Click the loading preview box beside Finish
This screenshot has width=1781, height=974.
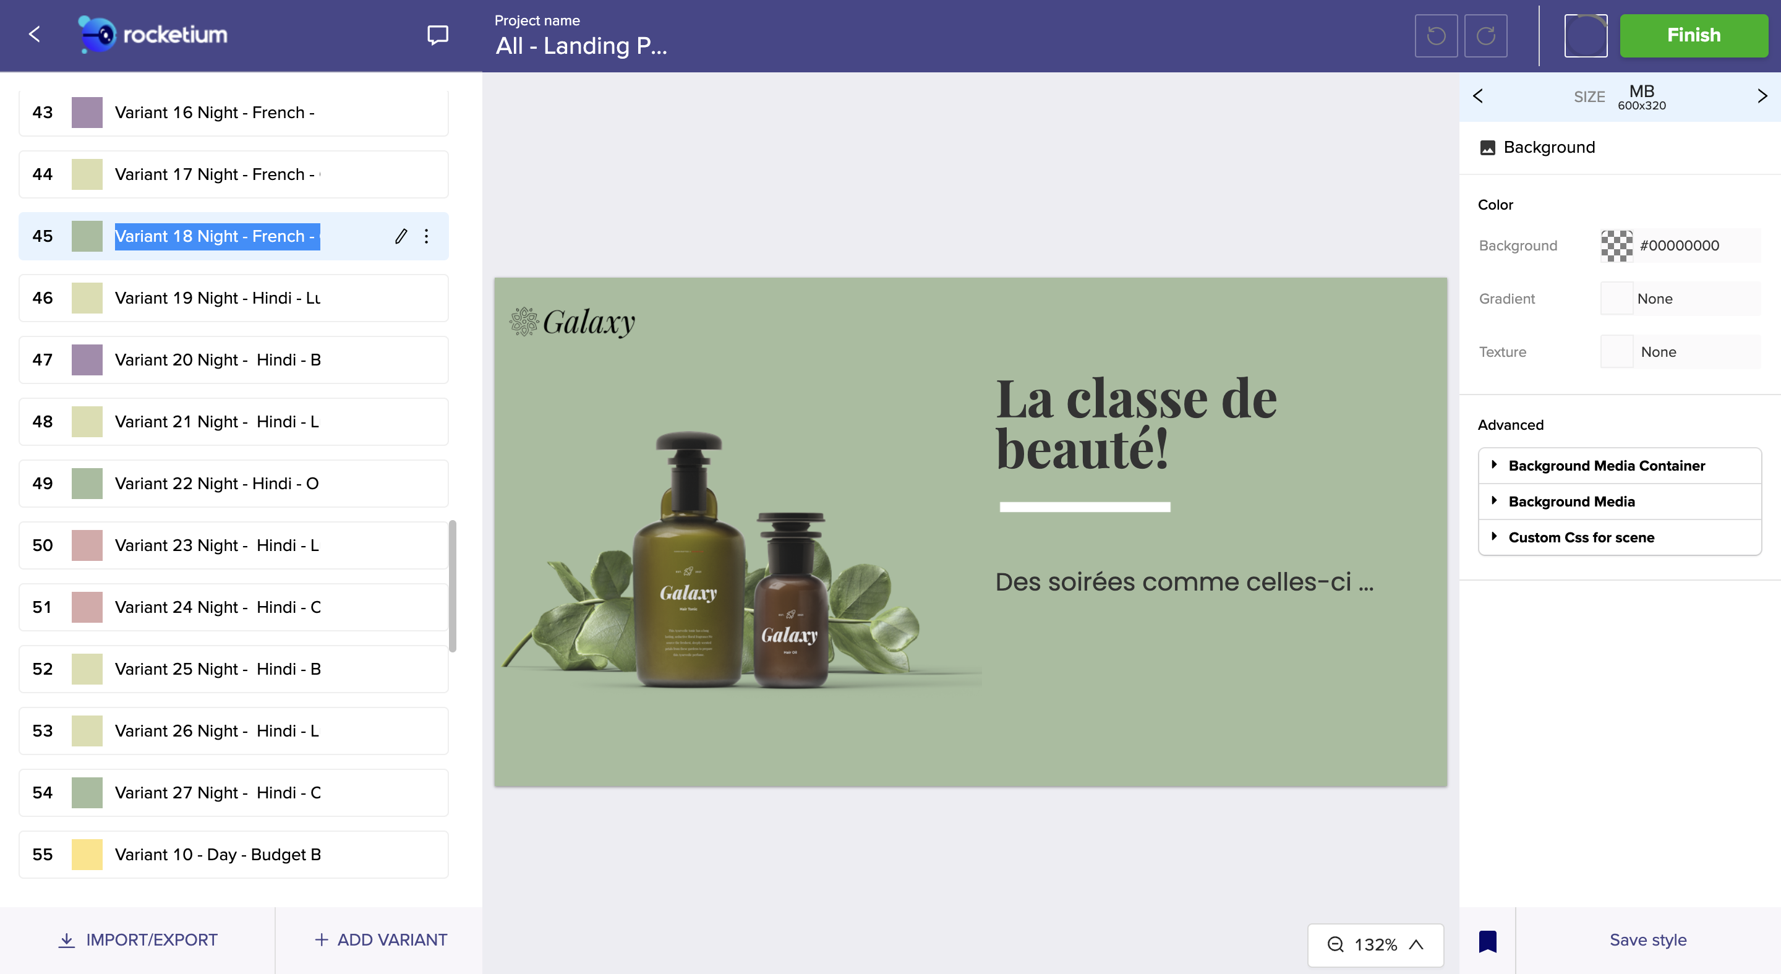[1586, 35]
